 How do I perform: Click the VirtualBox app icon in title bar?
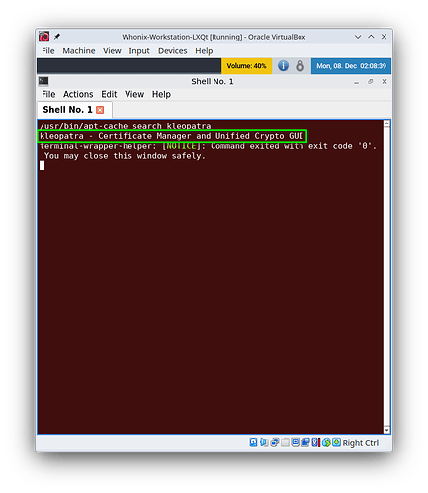[44, 37]
